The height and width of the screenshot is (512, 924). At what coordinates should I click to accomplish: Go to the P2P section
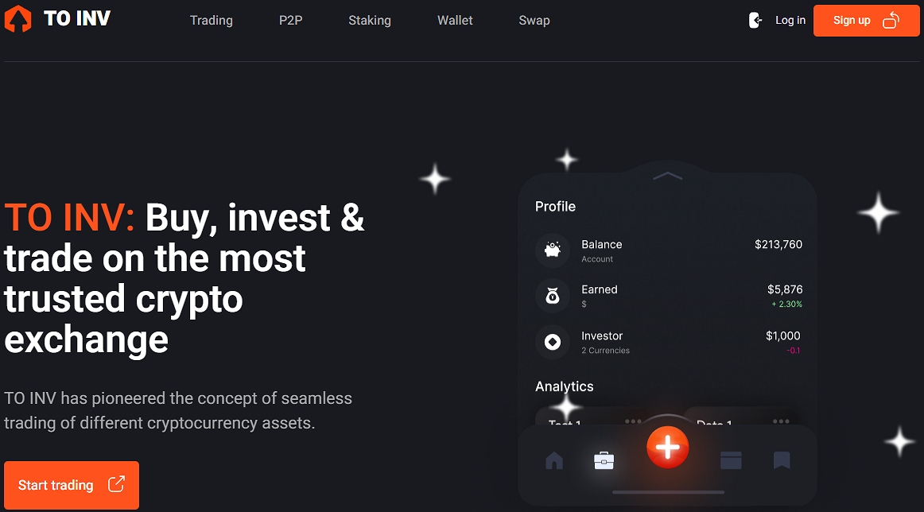coord(291,21)
